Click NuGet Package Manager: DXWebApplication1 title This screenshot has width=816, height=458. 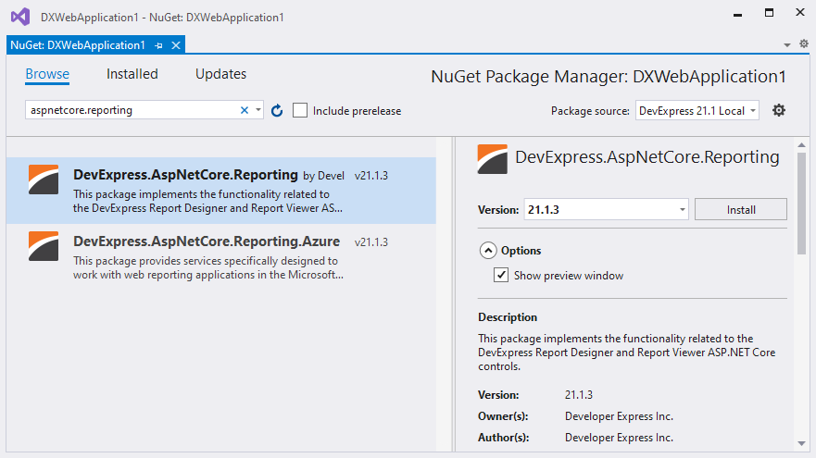coord(609,77)
